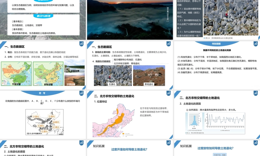
Task: Click the logo icon on the 过度放牧 slide
Action: (x=255, y=143)
